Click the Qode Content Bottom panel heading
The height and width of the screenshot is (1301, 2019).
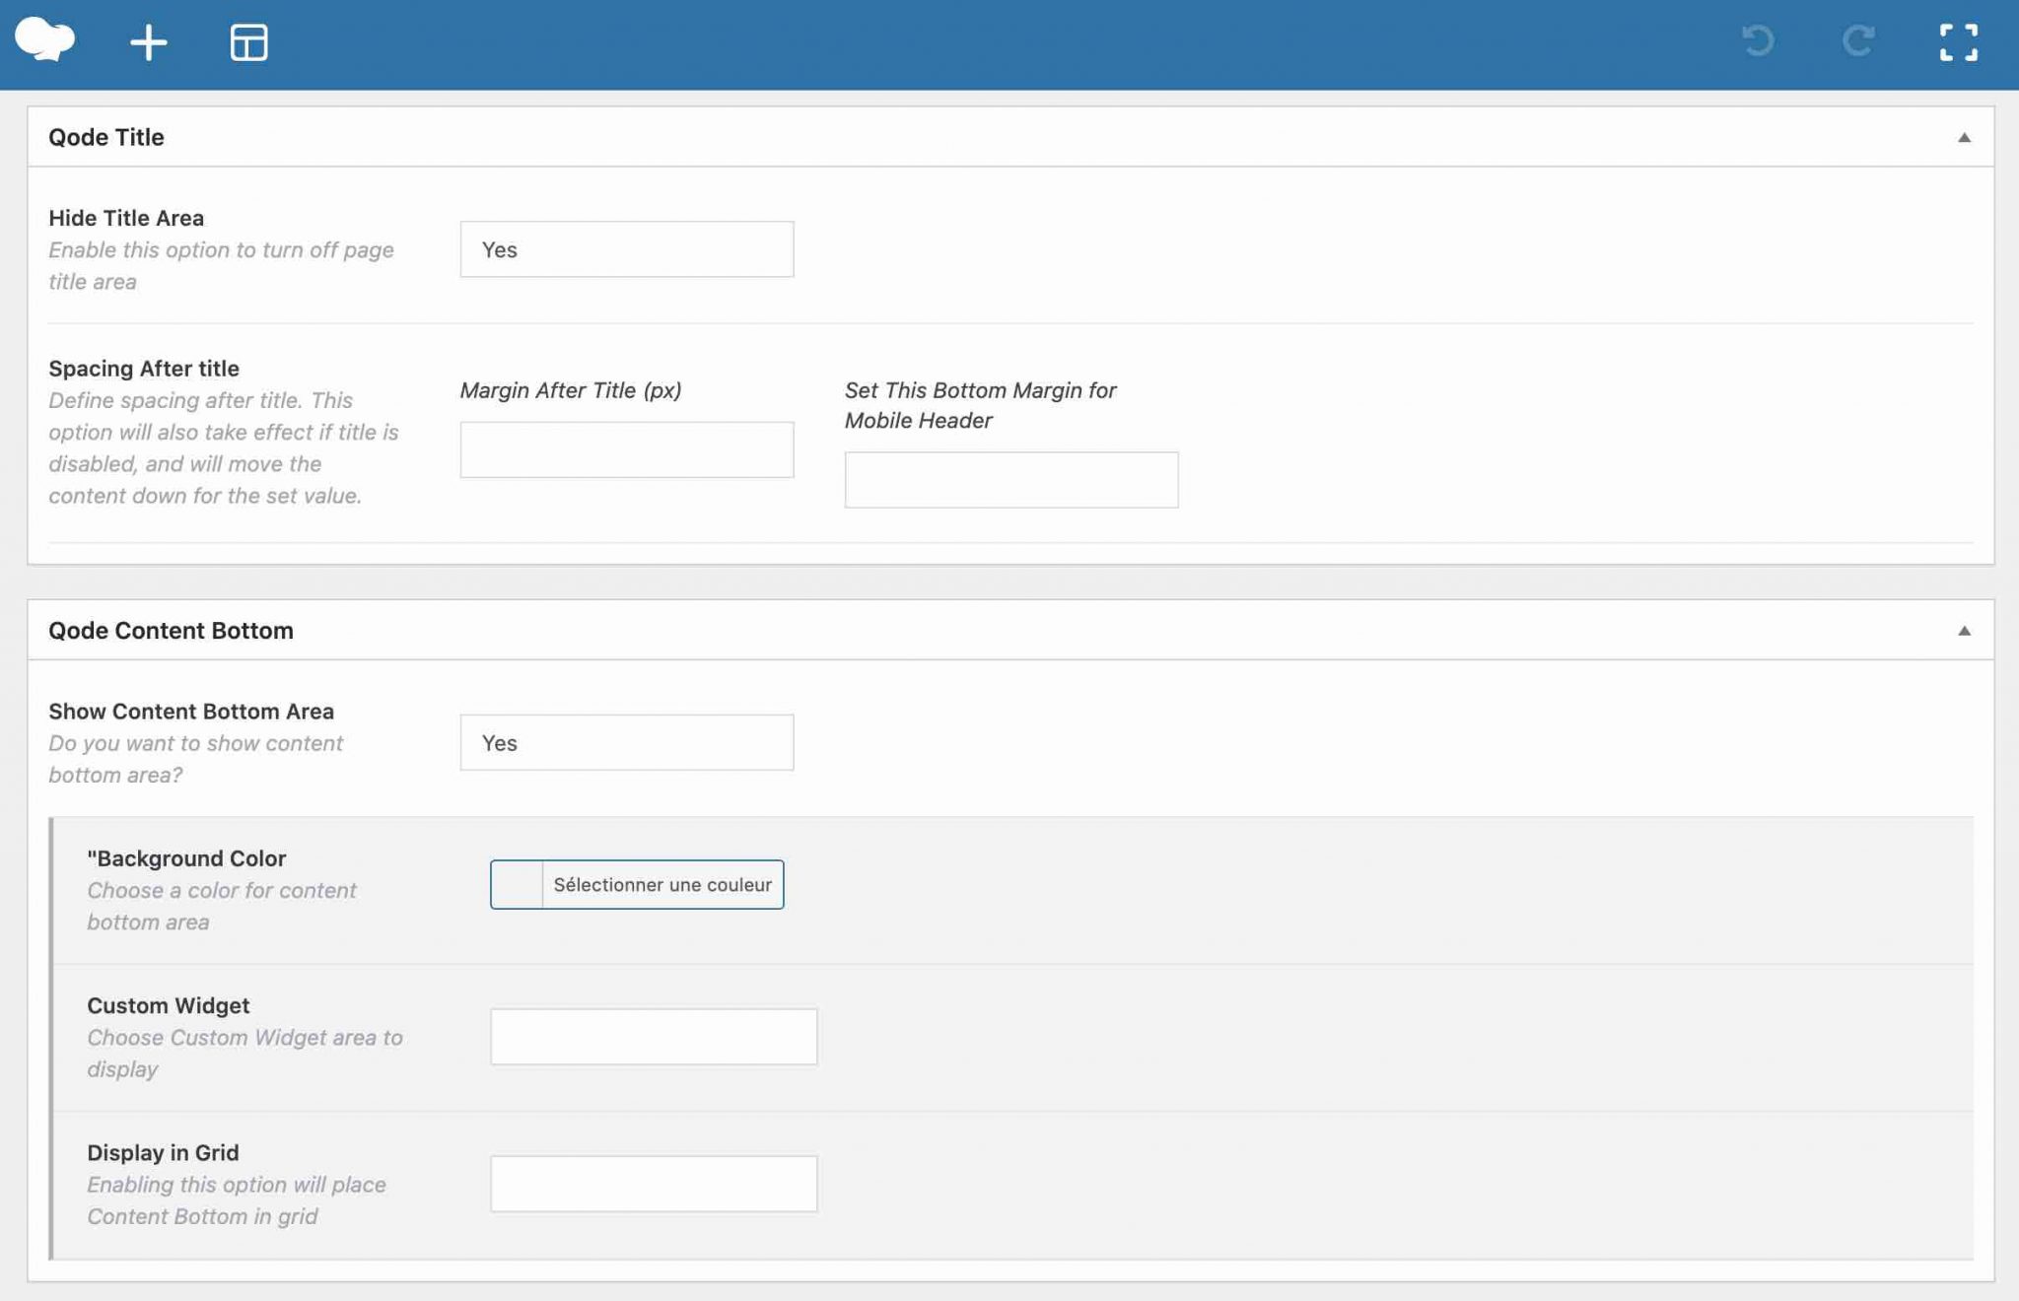[x=171, y=631]
